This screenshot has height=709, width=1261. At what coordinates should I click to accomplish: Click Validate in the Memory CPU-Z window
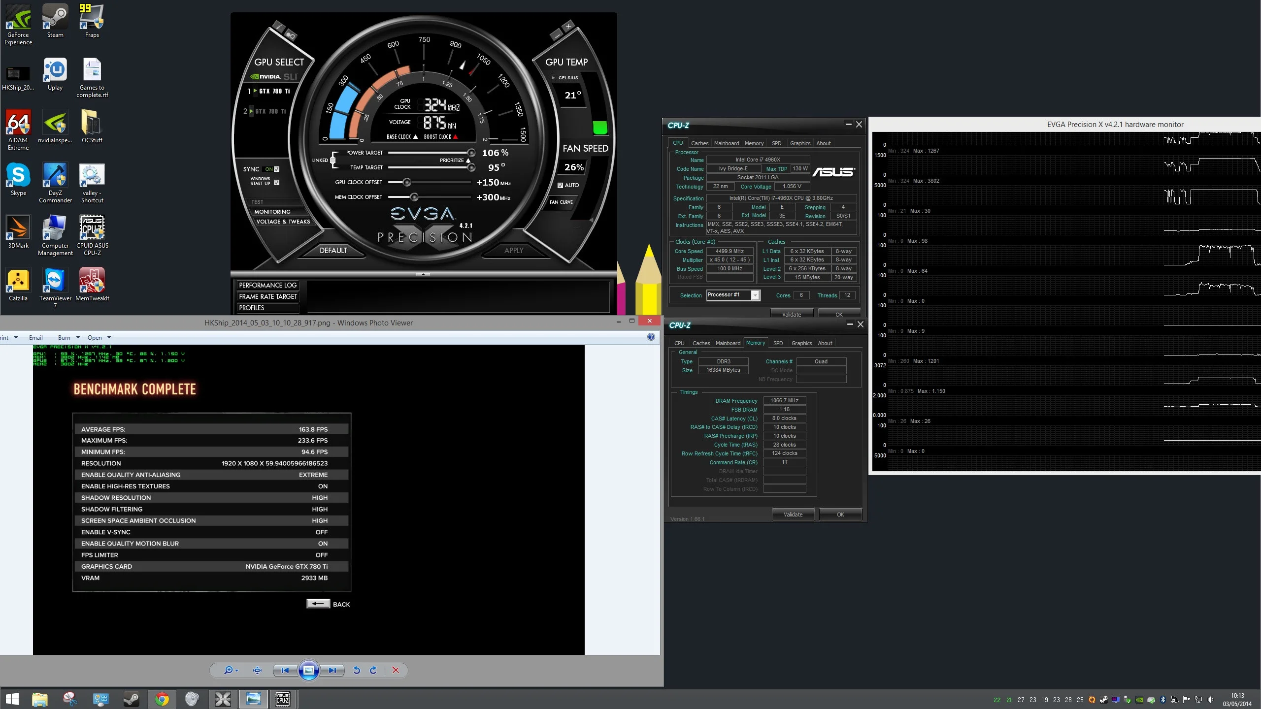[x=793, y=515]
